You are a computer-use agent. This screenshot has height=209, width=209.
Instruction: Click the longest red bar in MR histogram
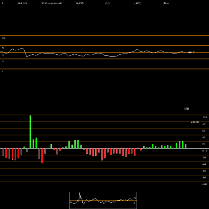[42, 155]
